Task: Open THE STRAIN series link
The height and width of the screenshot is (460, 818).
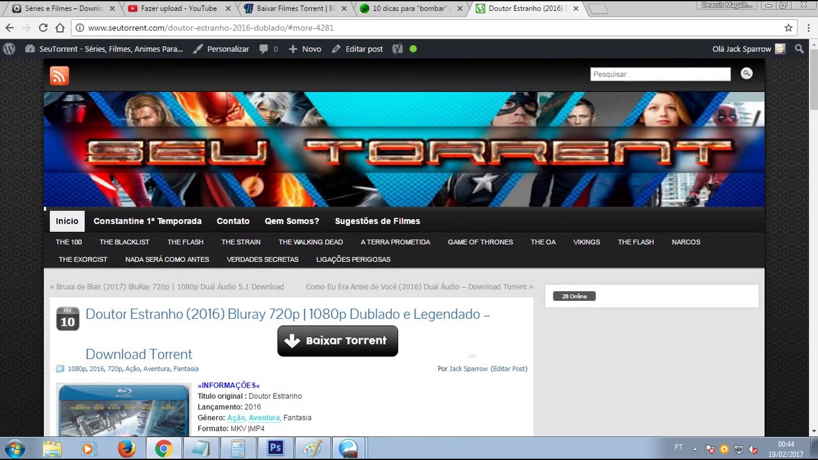Action: point(241,242)
